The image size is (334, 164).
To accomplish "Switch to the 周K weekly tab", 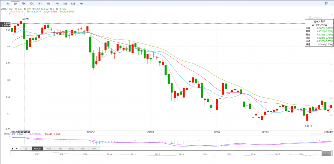I will [x=24, y=3].
